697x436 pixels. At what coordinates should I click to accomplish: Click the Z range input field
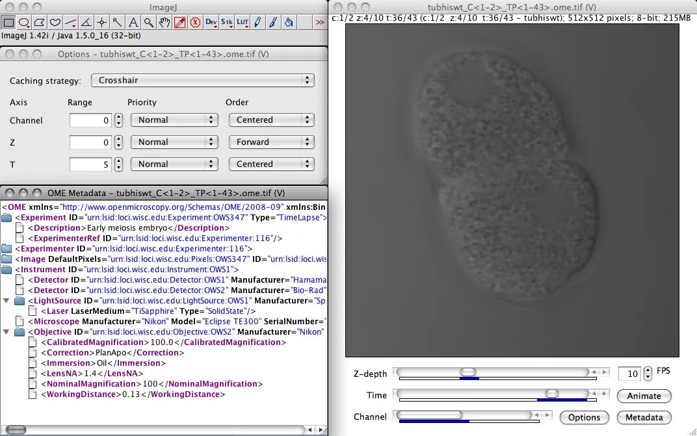point(90,142)
